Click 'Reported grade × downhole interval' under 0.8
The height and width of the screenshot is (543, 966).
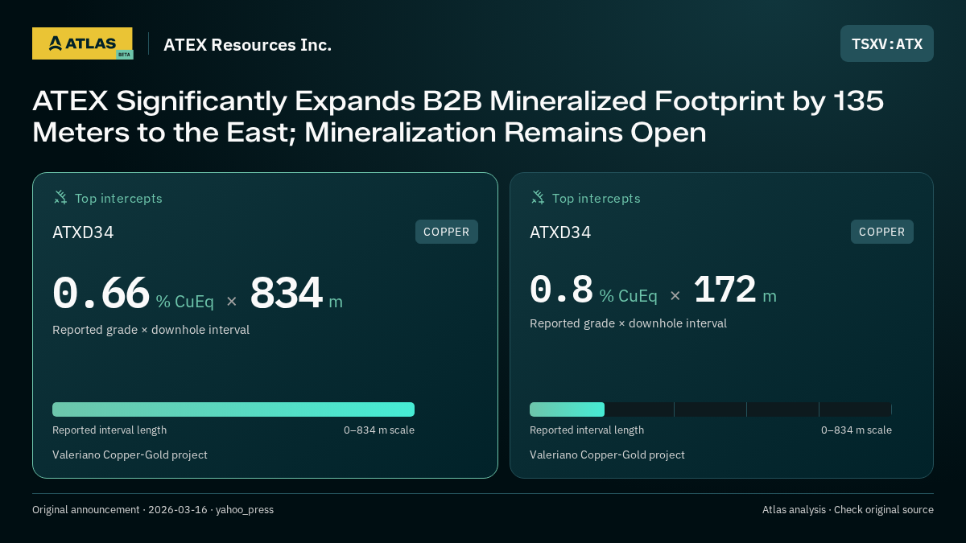point(628,323)
